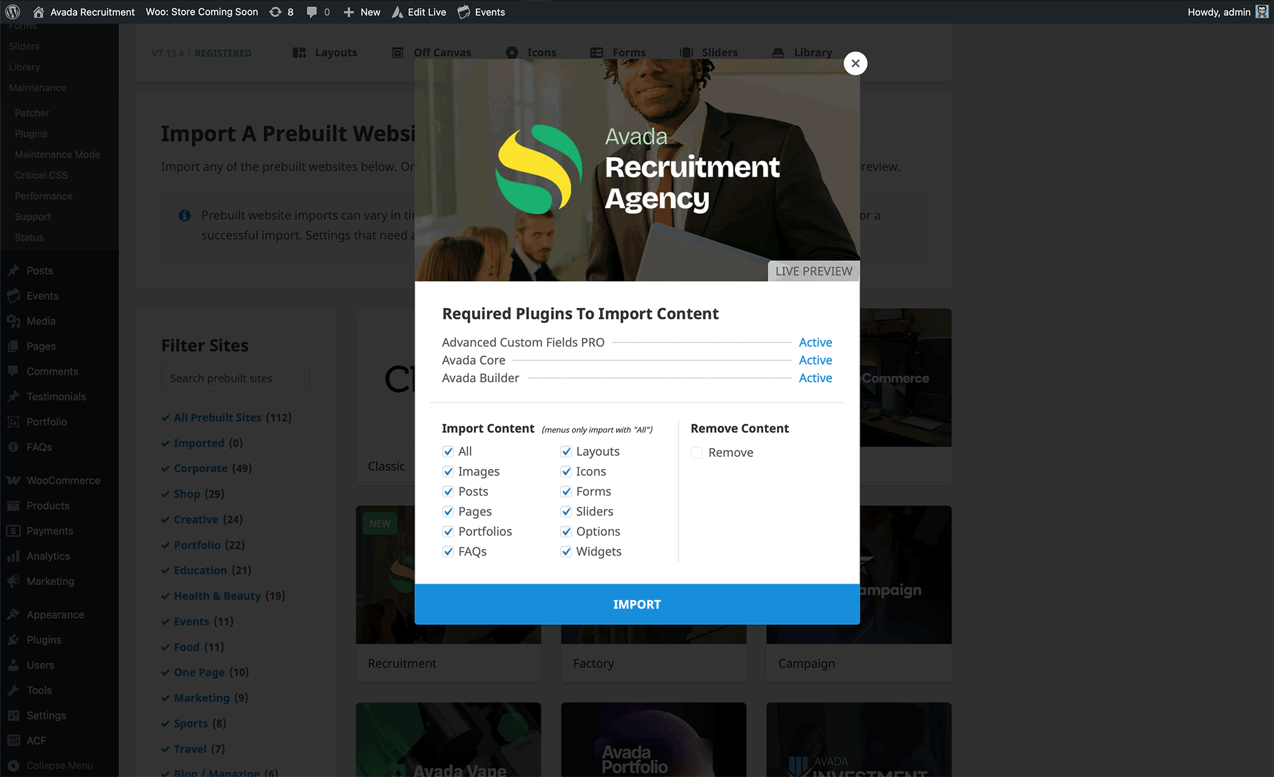The height and width of the screenshot is (777, 1274).
Task: Open the Avada Library section
Action: tap(813, 52)
